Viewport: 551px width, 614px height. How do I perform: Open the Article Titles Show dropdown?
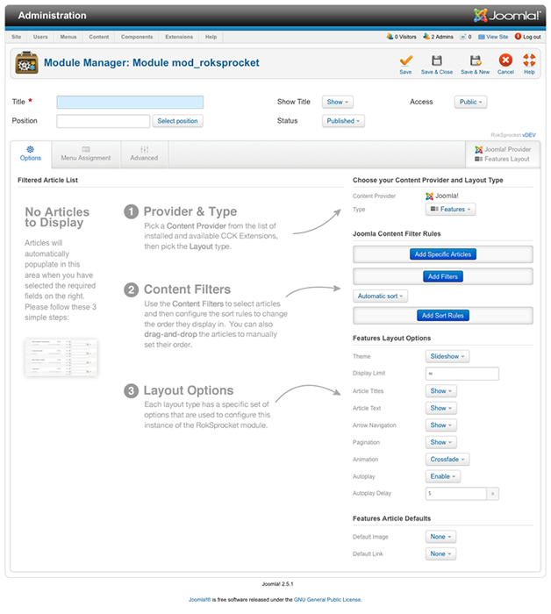coord(441,391)
